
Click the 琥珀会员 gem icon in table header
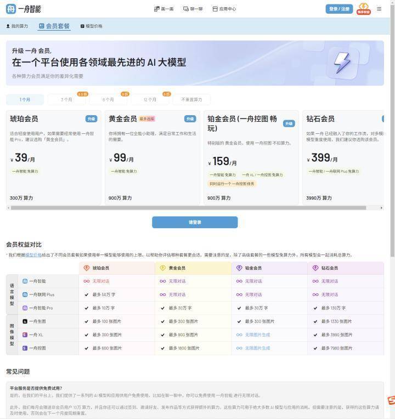tap(86, 268)
